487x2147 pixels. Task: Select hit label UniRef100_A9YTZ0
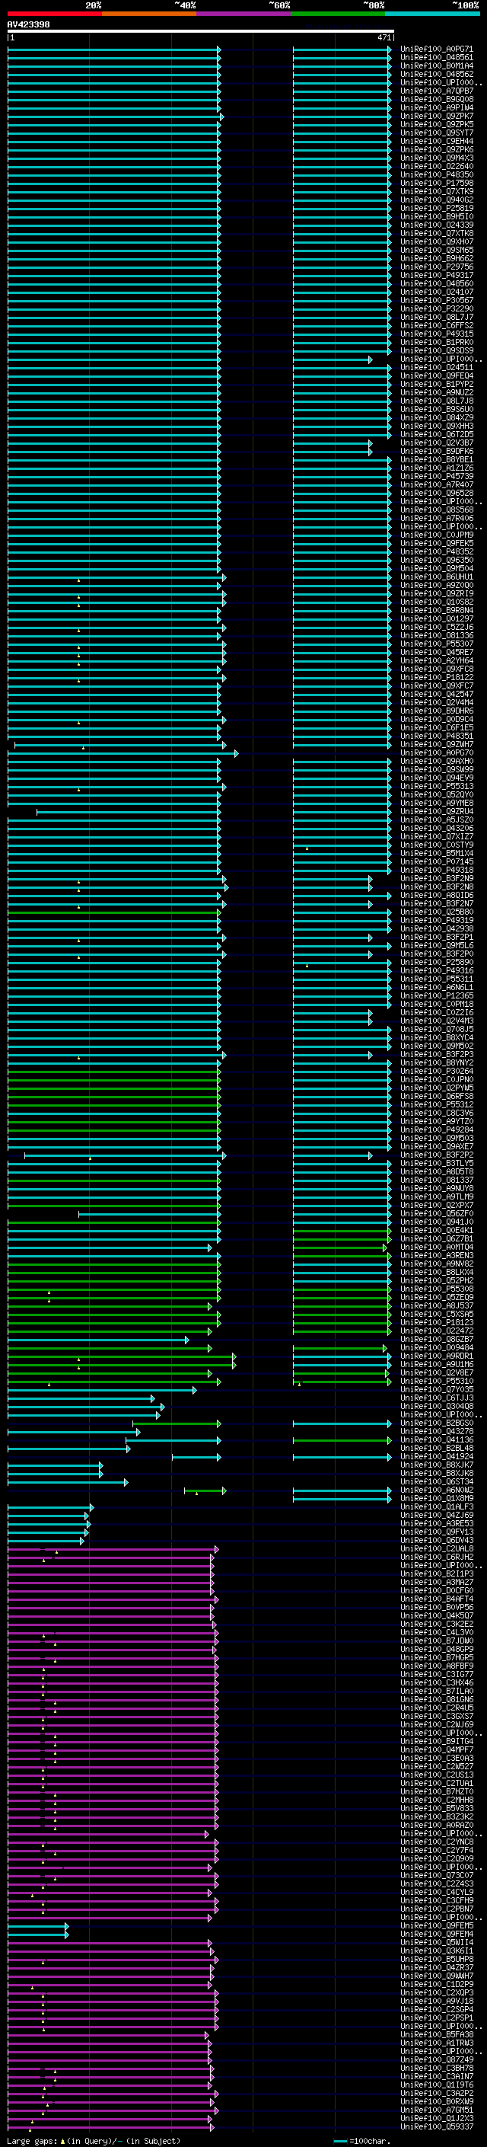(x=437, y=1121)
